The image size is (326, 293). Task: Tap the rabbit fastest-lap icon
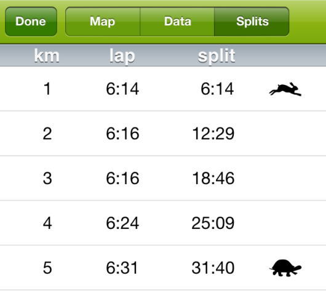tap(285, 89)
